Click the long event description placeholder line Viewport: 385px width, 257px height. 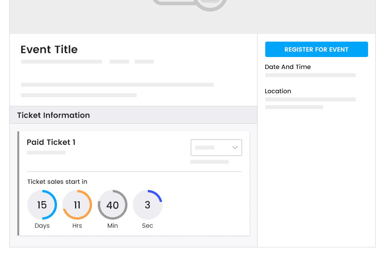tap(117, 85)
